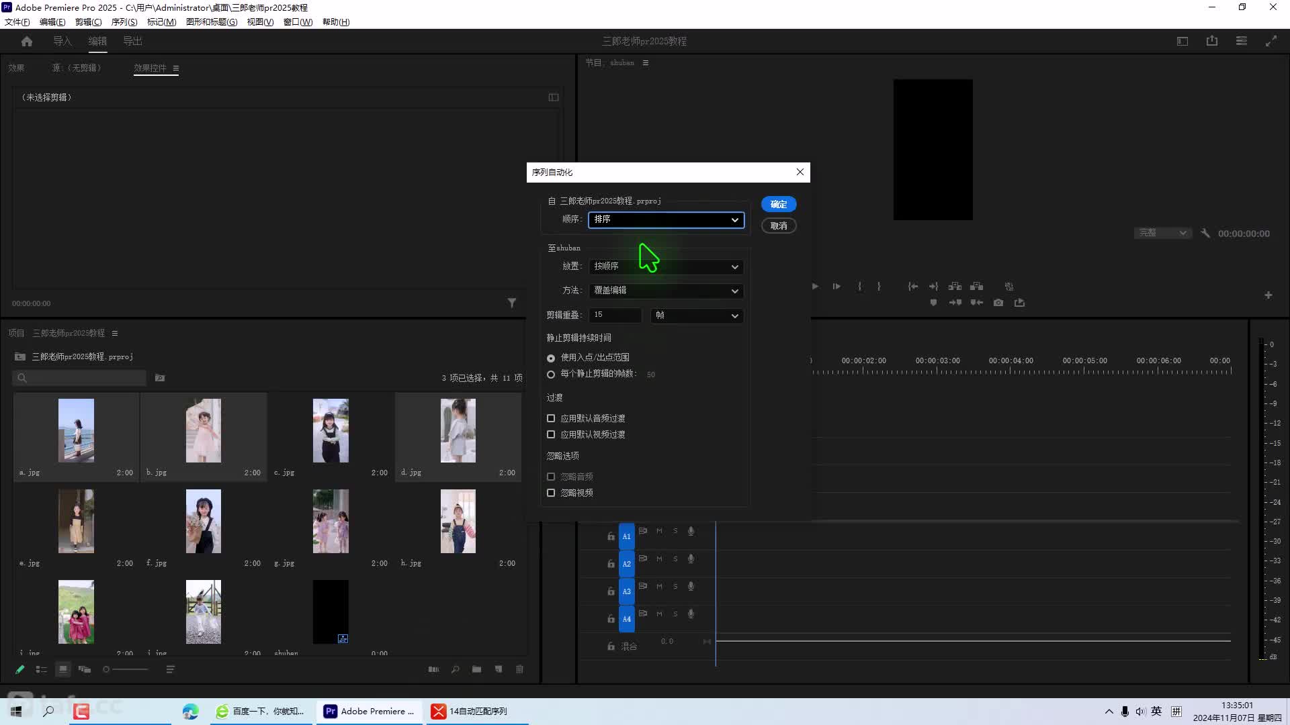Open the playback resolution dropdown showing 完整
1290x725 pixels.
pos(1163,233)
